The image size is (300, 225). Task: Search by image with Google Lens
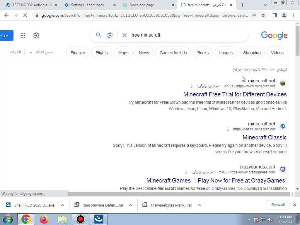coord(110,35)
